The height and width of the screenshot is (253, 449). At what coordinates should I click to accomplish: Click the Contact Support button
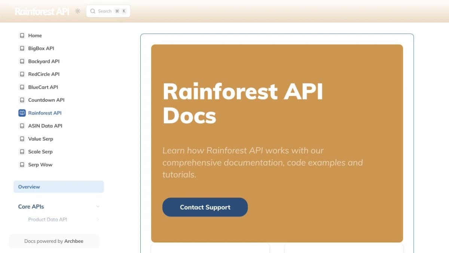tap(205, 207)
